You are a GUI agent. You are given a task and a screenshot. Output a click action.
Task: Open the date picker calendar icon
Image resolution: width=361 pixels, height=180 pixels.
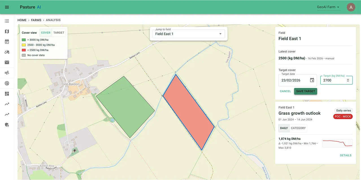pyautogui.click(x=312, y=80)
